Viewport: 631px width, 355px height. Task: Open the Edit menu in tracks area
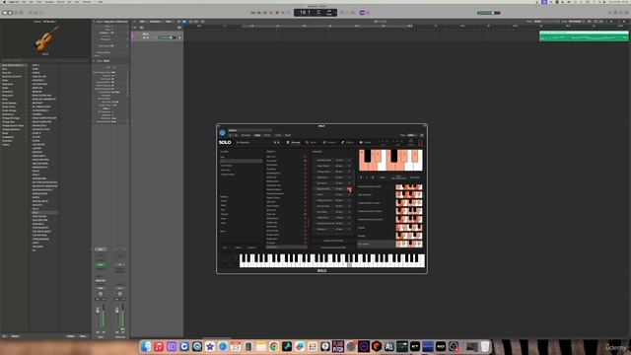coord(142,22)
